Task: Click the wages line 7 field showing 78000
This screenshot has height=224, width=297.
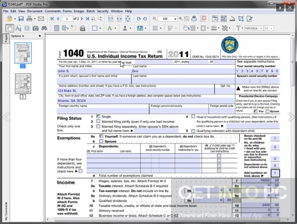Action: click(x=256, y=180)
